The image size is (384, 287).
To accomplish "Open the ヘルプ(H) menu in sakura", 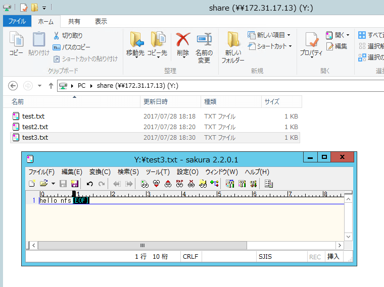I will coord(257,172).
